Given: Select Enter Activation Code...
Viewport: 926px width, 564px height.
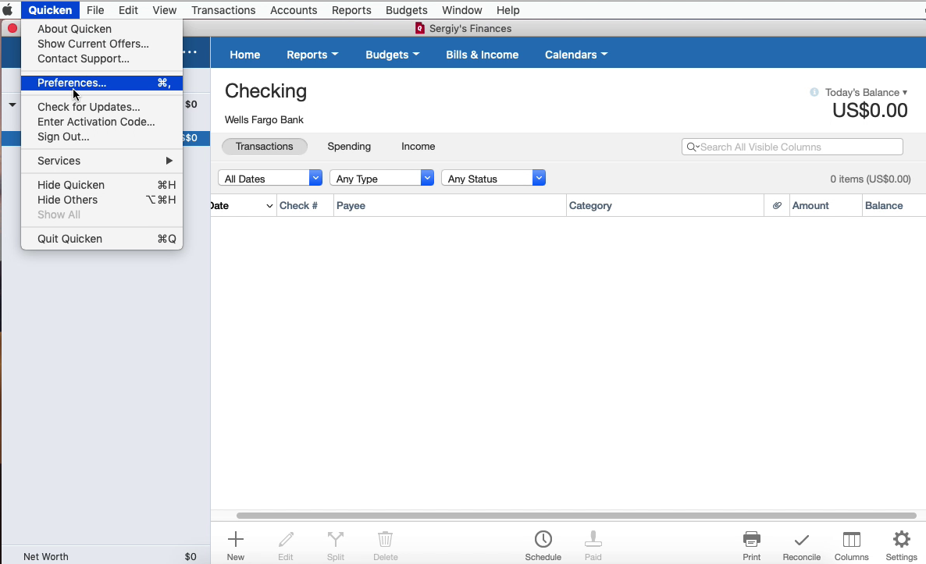Looking at the screenshot, I should (102, 122).
